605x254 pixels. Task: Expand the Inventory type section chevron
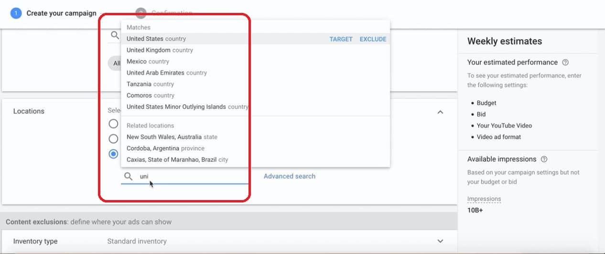coord(440,241)
